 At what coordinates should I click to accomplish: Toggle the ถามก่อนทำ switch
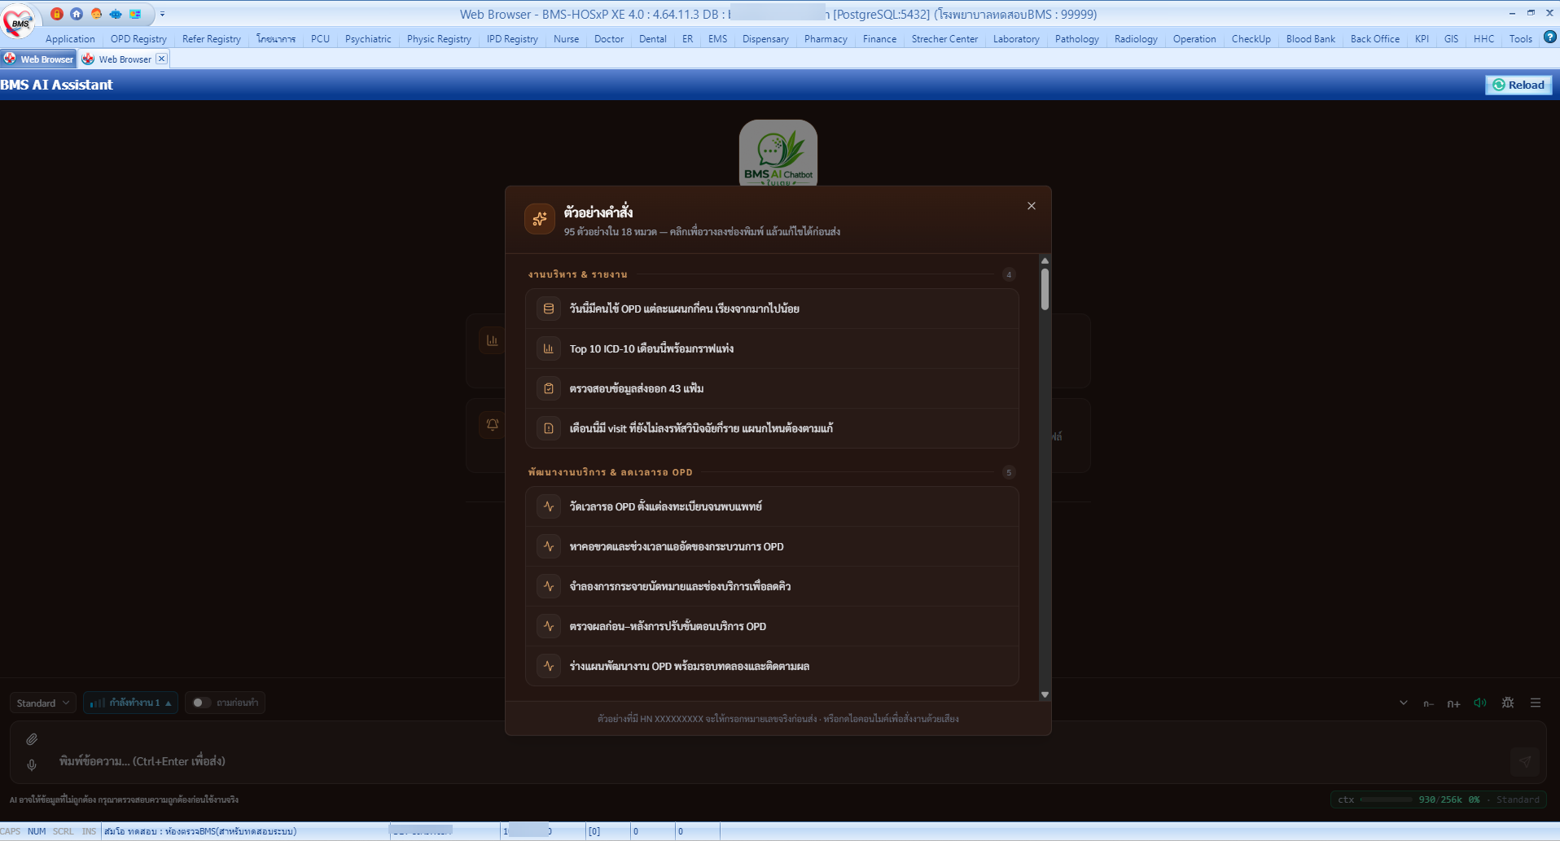click(201, 703)
